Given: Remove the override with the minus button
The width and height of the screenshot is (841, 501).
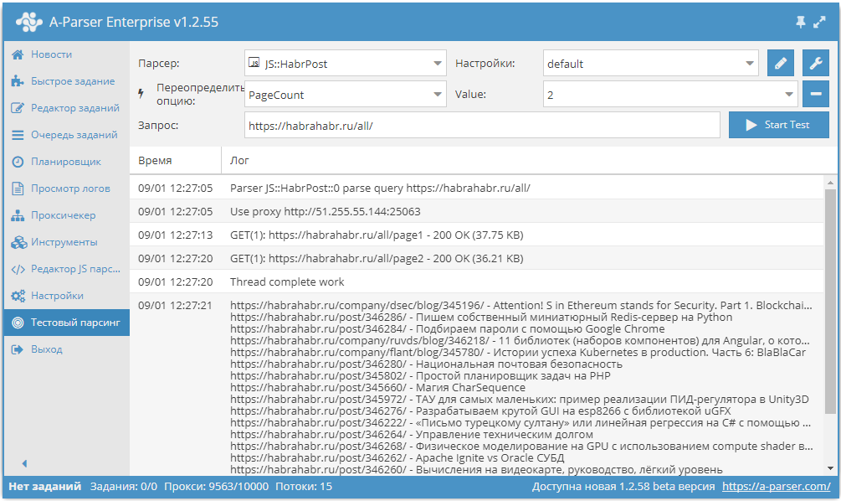Looking at the screenshot, I should (x=815, y=94).
